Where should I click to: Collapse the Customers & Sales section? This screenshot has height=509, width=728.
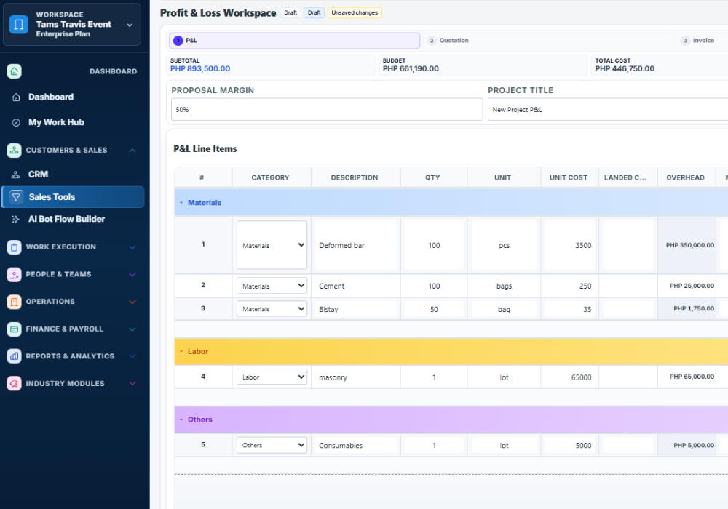pyautogui.click(x=132, y=151)
